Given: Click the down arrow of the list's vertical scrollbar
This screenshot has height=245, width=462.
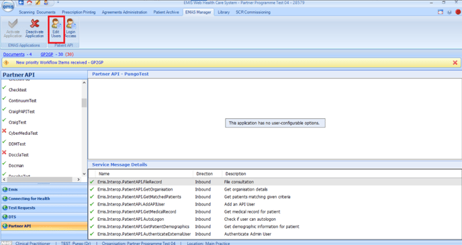Looking at the screenshot, I should click(x=84, y=174).
